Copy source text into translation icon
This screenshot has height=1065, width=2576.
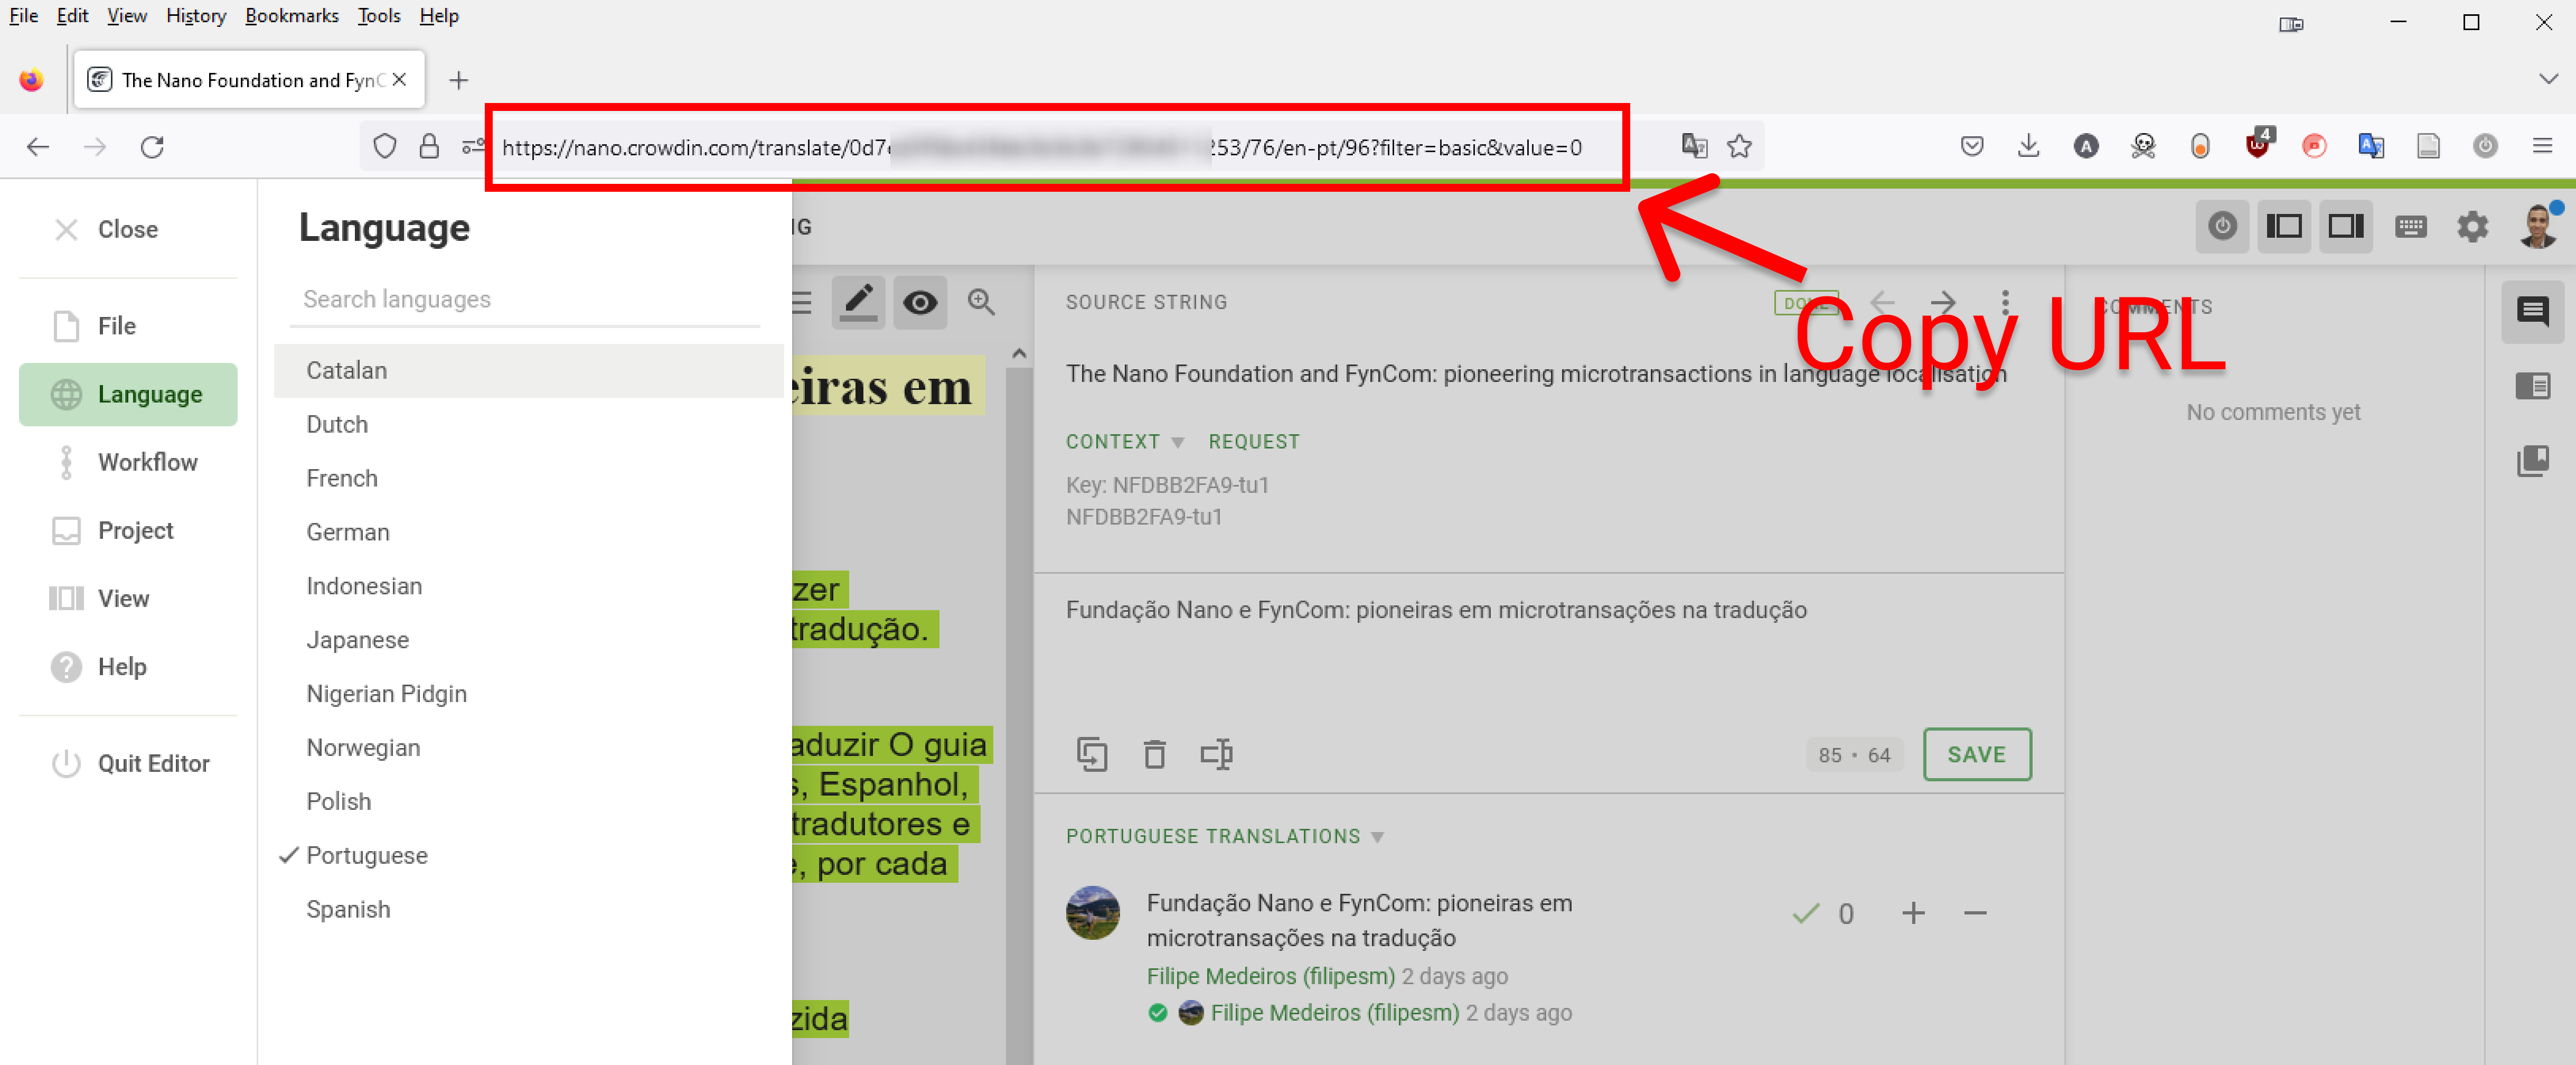[x=1091, y=754]
